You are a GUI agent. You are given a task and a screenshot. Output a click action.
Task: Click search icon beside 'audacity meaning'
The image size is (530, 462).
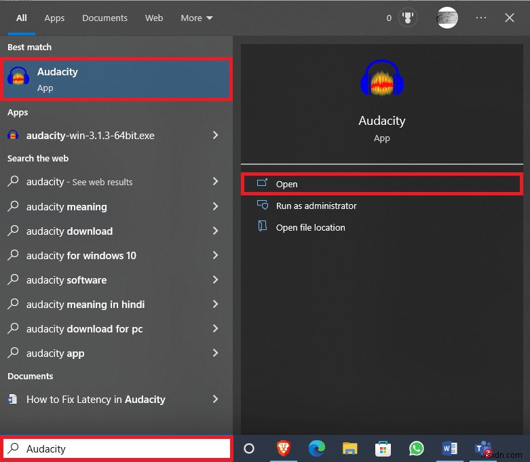coord(13,206)
